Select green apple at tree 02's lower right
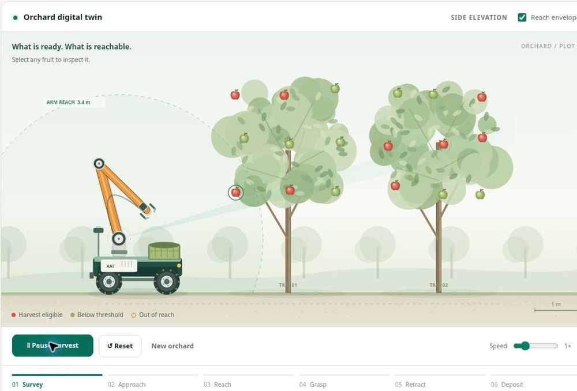Screen dimensions: 577x391 pyautogui.click(x=480, y=194)
